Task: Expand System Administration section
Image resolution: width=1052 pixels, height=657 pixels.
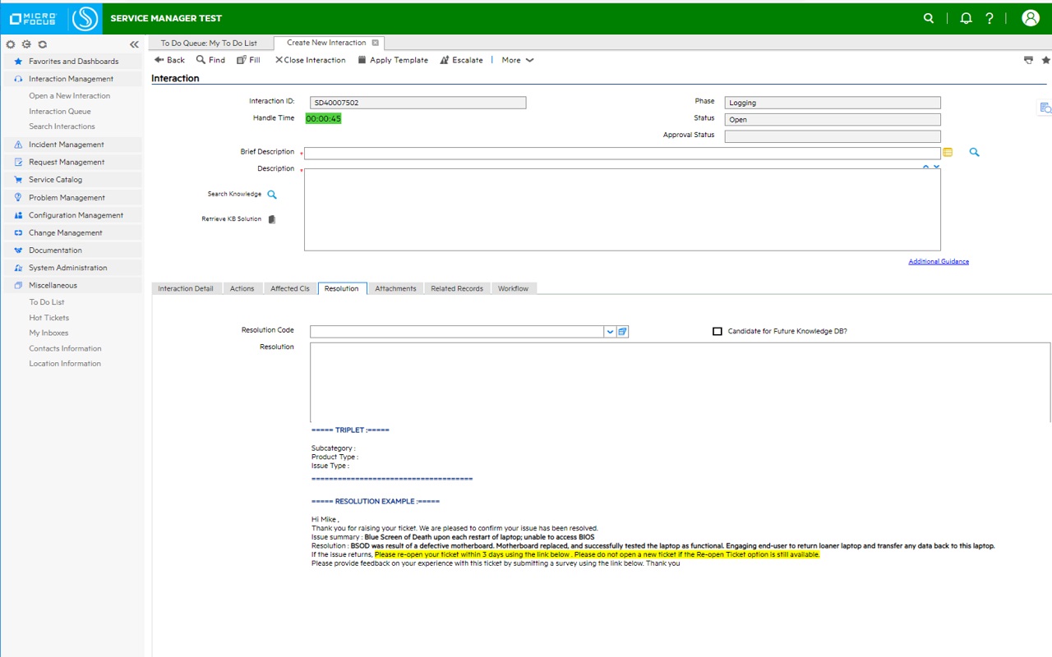Action: [x=72, y=268]
